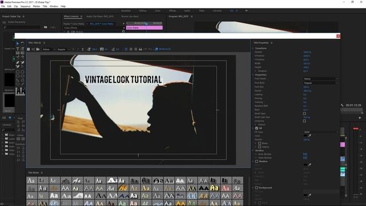Open the font family dropdown in title toolbar
Image resolution: width=366 pixels, height=206 pixels.
click(x=49, y=49)
